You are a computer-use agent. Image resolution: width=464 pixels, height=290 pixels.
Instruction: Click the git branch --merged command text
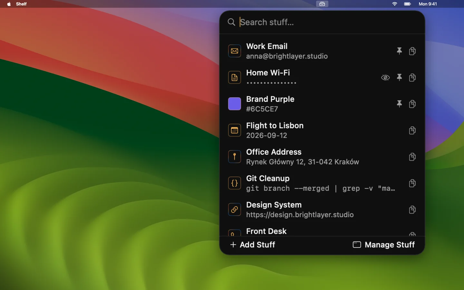(321, 188)
